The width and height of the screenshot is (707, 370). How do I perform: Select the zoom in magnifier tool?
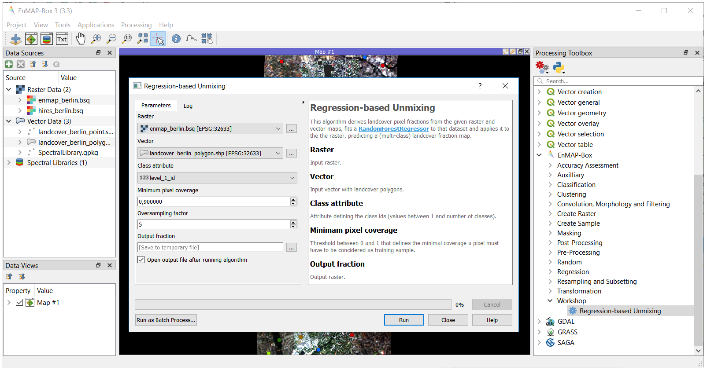point(96,39)
